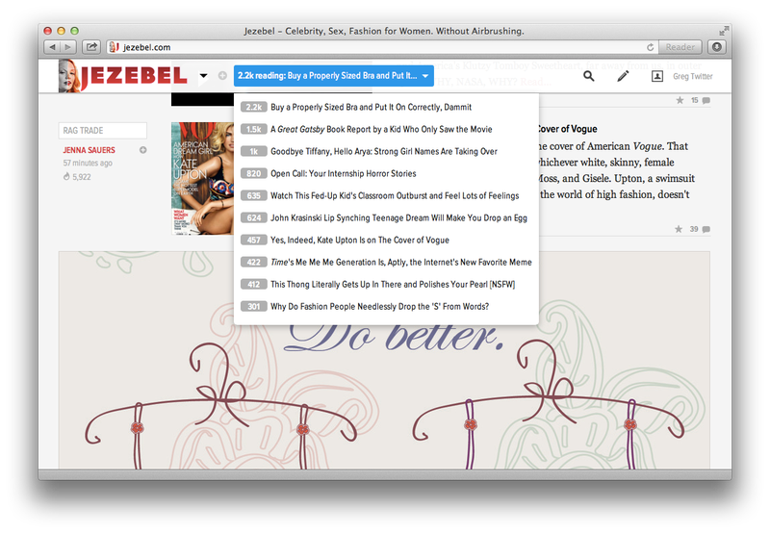Image resolution: width=770 pixels, height=533 pixels.
Task: Open the black dropdown arrow beside the Jezebel logo
Action: click(203, 76)
